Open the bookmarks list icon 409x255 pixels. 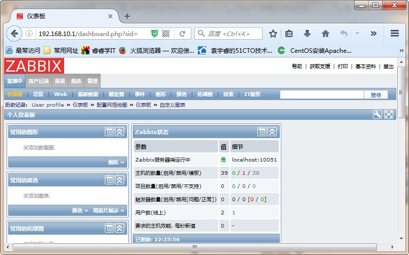[289, 34]
